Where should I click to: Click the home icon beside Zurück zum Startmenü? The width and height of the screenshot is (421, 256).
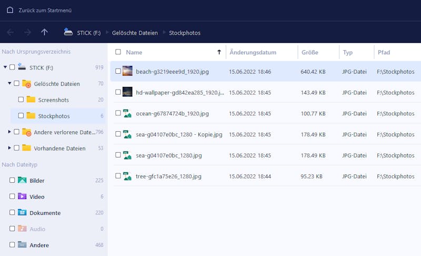(10, 10)
